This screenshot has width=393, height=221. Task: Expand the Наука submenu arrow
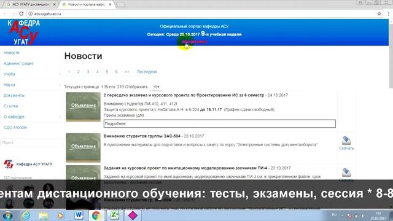tap(60, 85)
